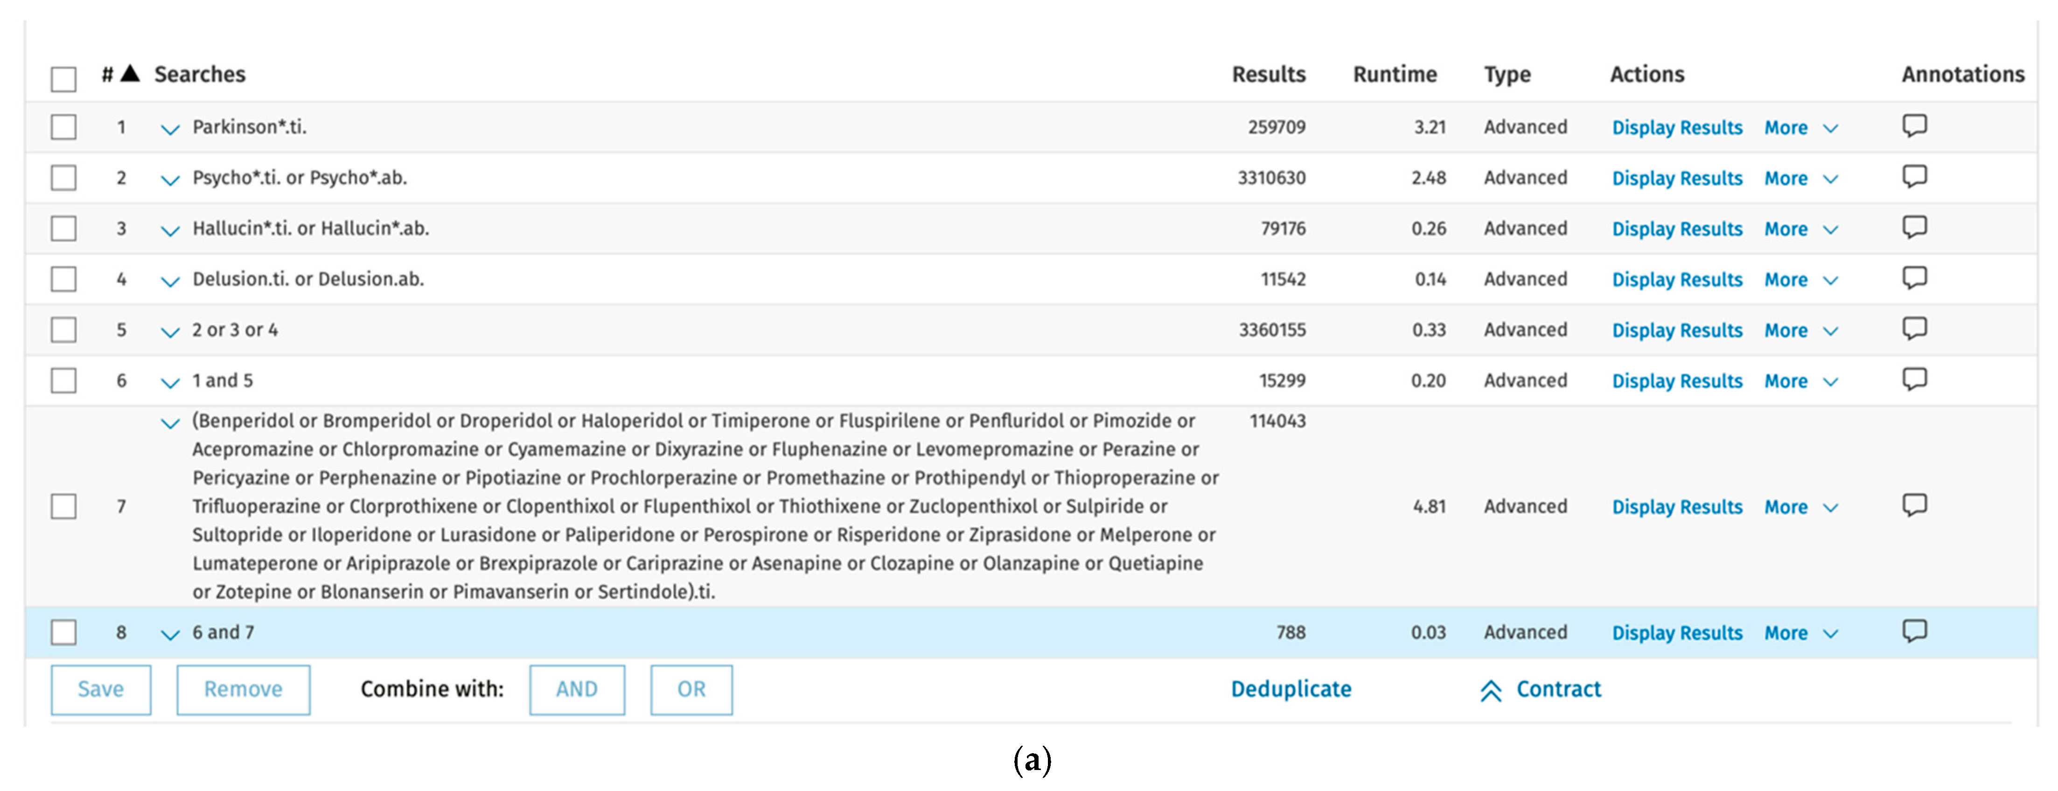Image resolution: width=2058 pixels, height=791 pixels.
Task: Select the checkbox for search 6
Action: pos(64,380)
